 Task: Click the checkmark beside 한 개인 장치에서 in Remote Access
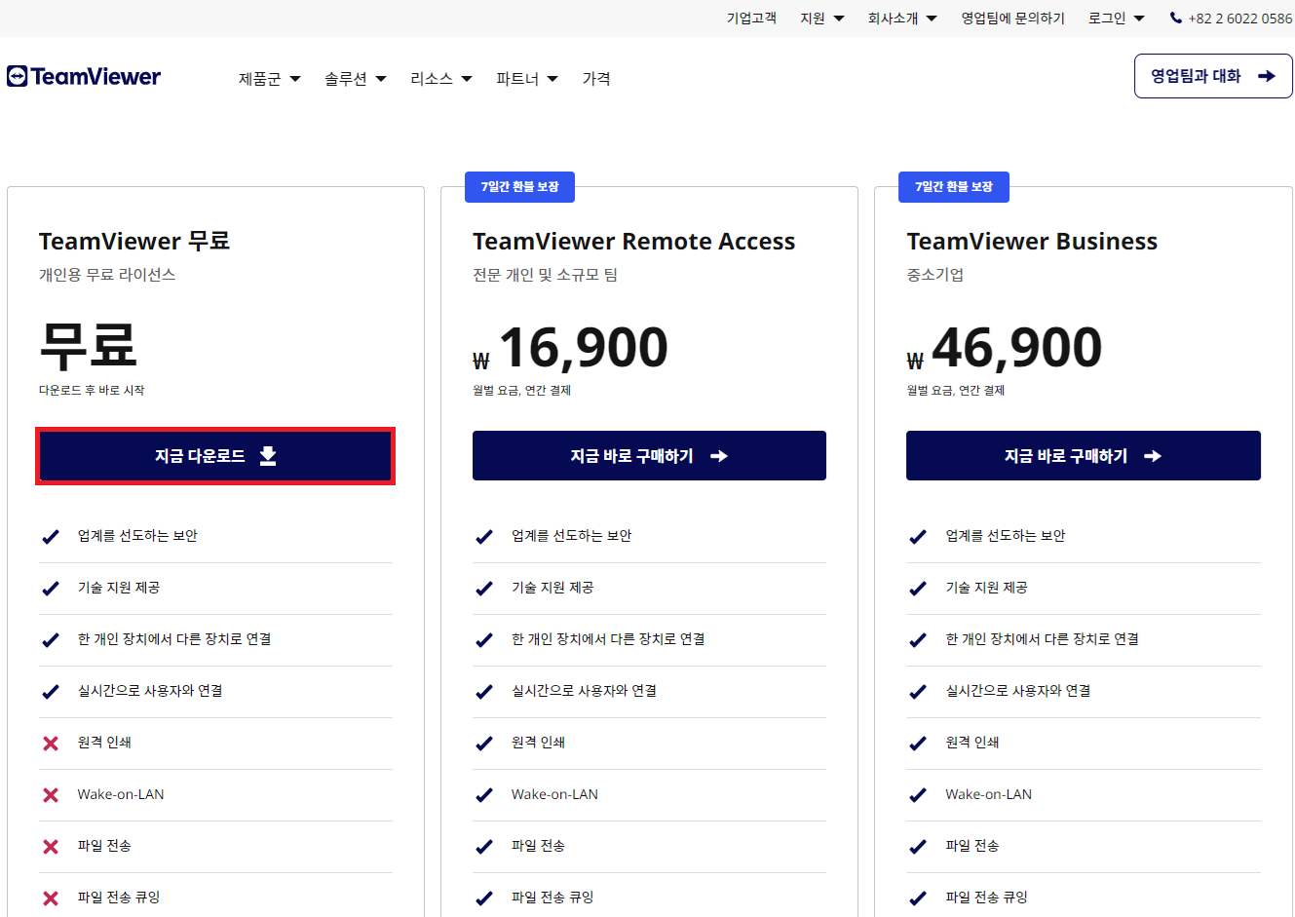click(484, 640)
